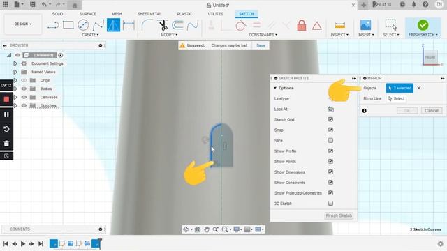This screenshot has height=251, width=447.
Task: Click the screen recorder red stop button
Action: (x=6, y=99)
